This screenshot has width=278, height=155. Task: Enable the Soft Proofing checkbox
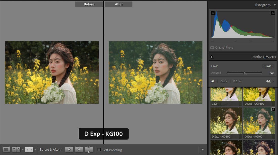(99, 150)
